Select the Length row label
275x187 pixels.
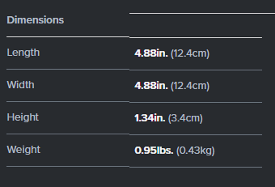click(23, 53)
